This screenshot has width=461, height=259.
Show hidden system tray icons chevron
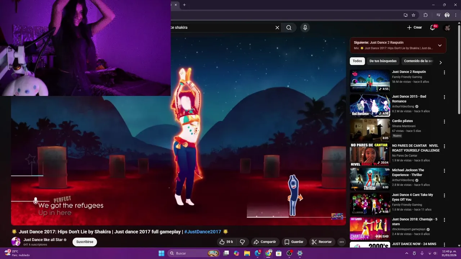[407, 253]
